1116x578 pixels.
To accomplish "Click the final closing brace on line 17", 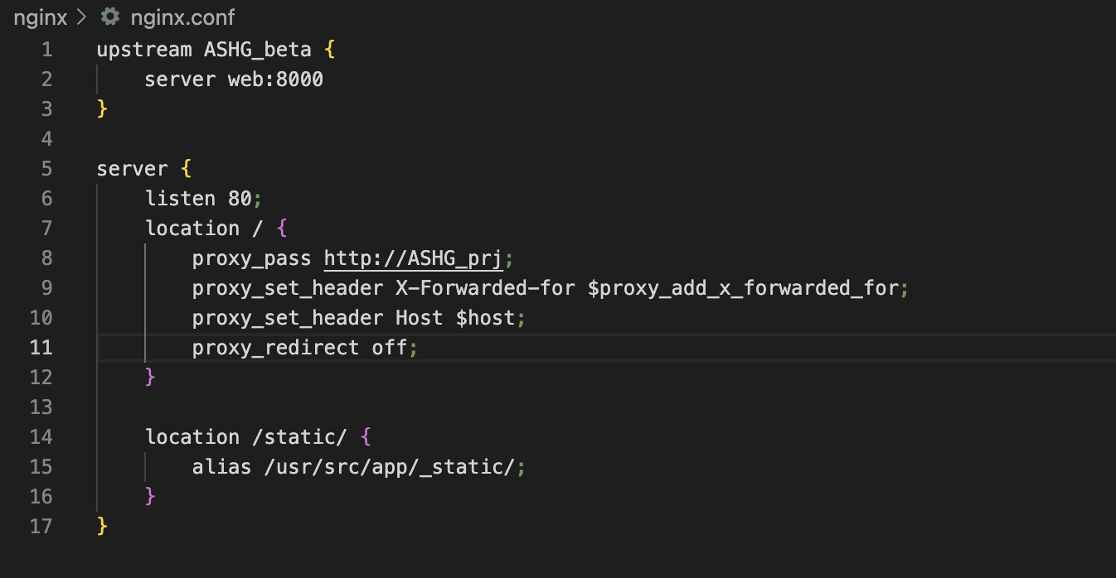I will click(x=102, y=527).
